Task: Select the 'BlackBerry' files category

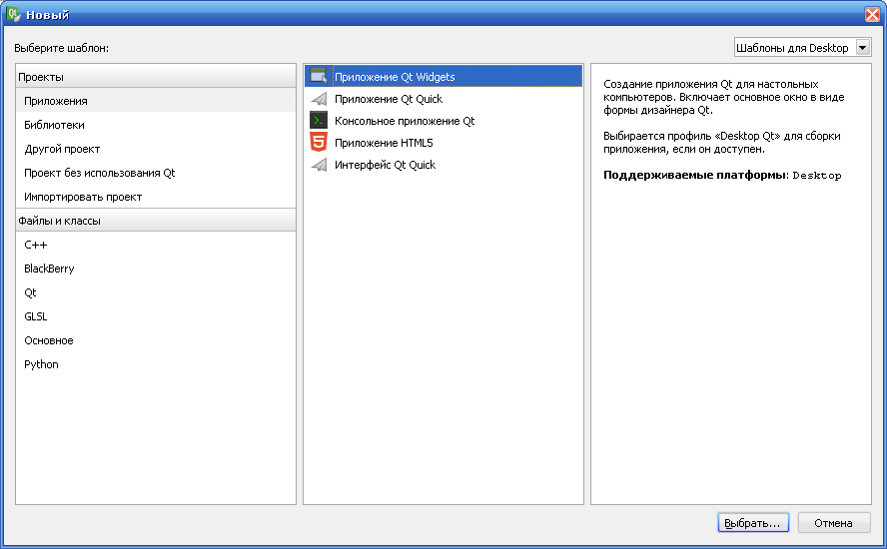Action: pyautogui.click(x=156, y=269)
